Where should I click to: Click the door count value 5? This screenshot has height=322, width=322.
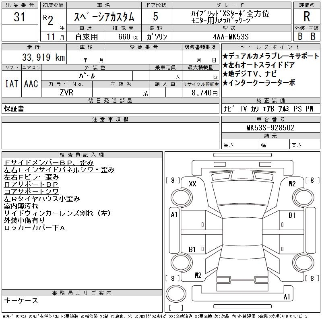[156, 17]
